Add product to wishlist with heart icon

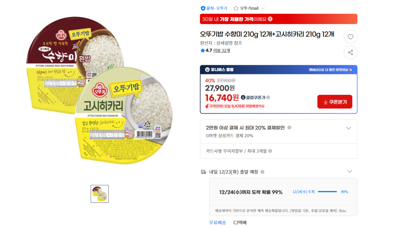[x=350, y=37]
